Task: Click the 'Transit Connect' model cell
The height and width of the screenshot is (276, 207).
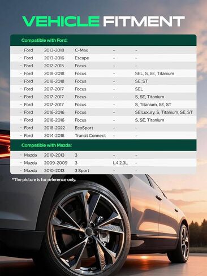Action: click(x=90, y=136)
